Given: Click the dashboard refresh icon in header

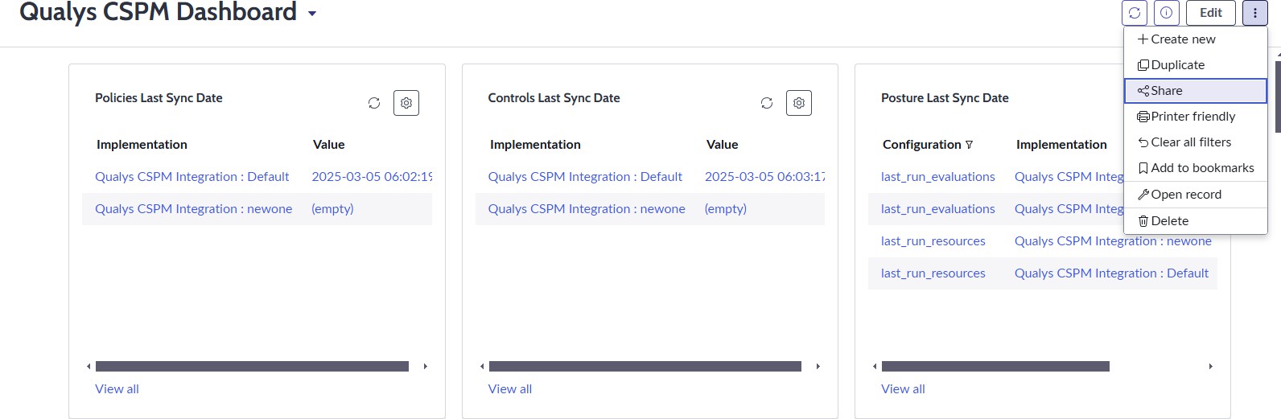Looking at the screenshot, I should click(1135, 13).
